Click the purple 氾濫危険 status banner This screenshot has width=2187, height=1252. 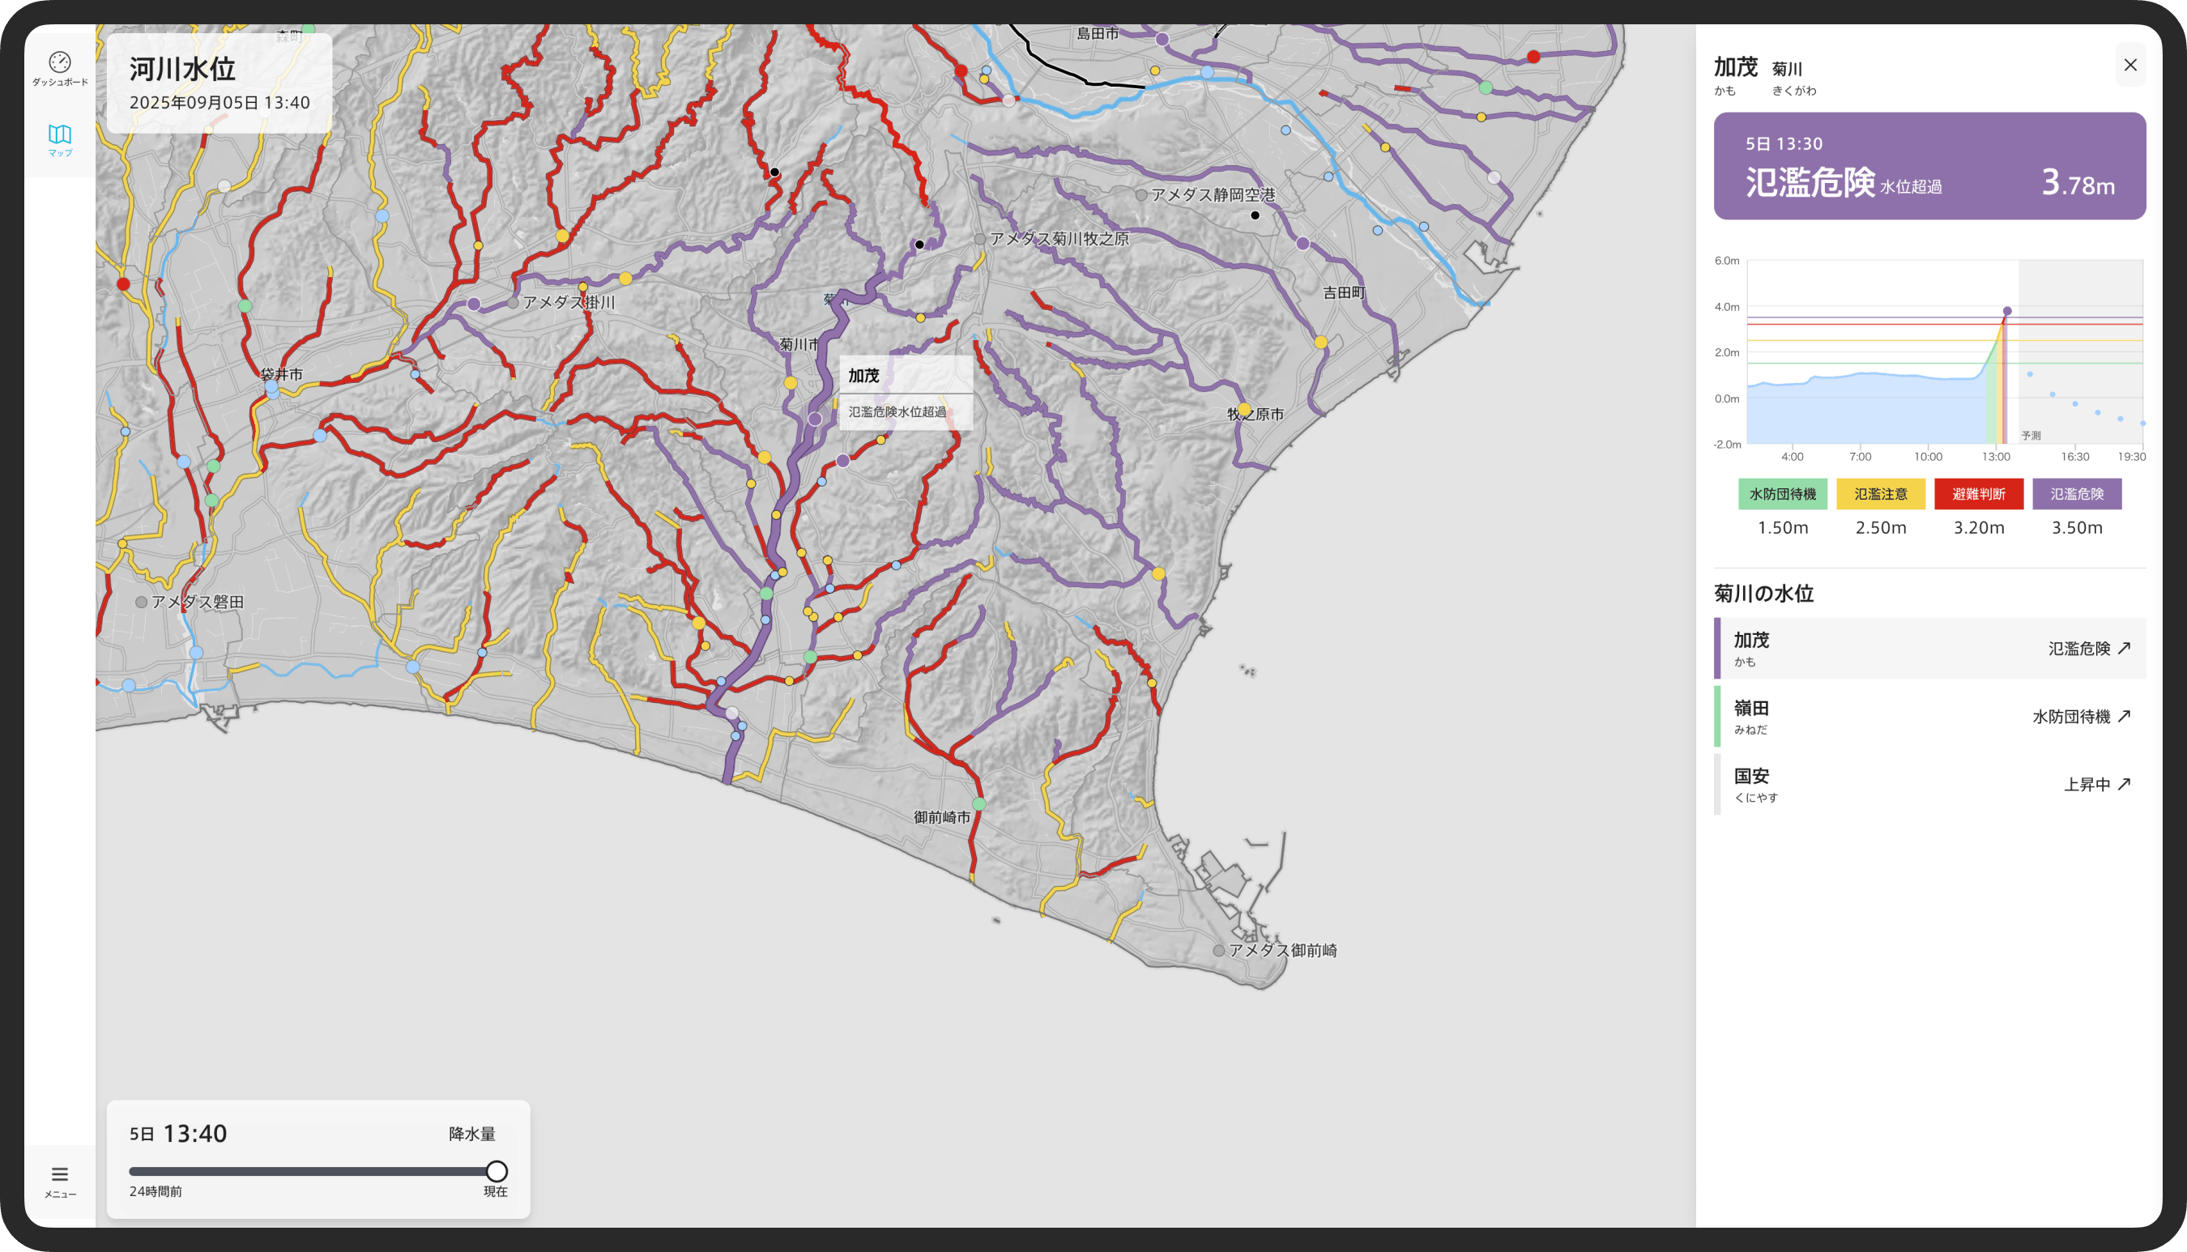tap(1929, 166)
